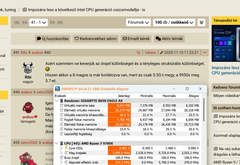Click Azonnali alaplap sidebar link
The image size is (240, 165).
point(227,136)
